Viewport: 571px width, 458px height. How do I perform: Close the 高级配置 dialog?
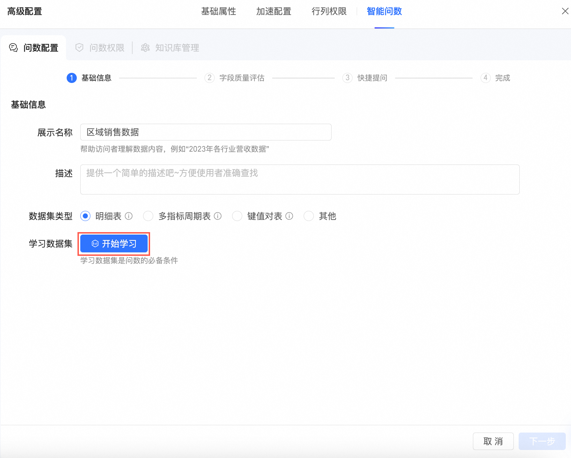(565, 11)
